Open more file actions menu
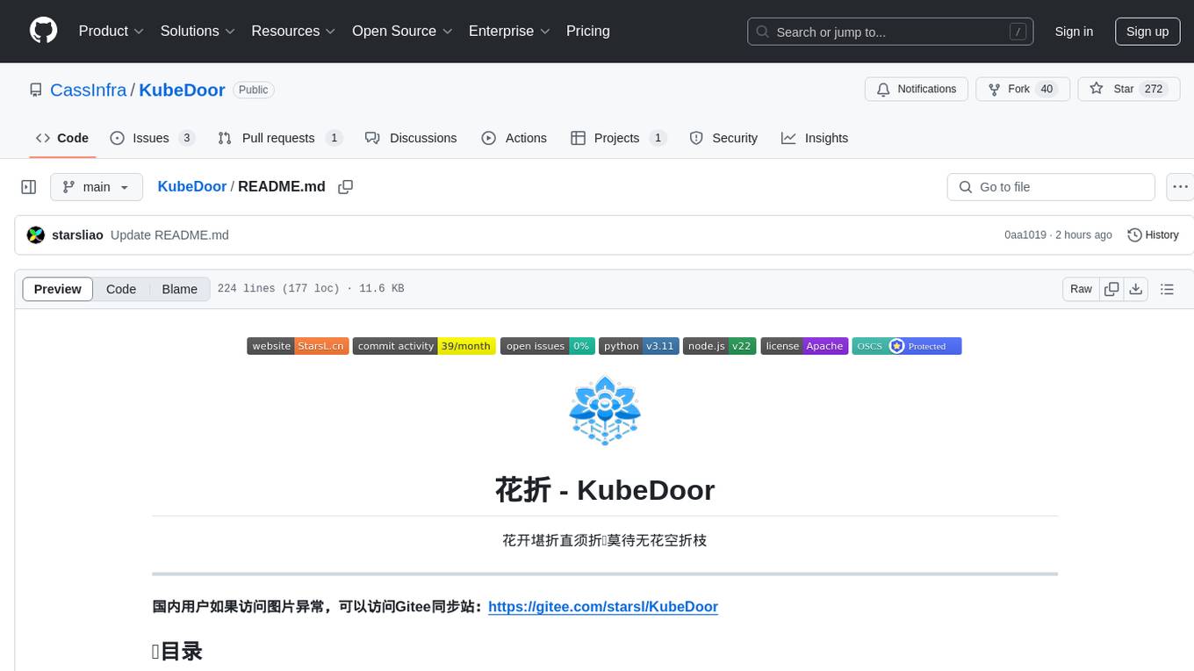 [1181, 187]
